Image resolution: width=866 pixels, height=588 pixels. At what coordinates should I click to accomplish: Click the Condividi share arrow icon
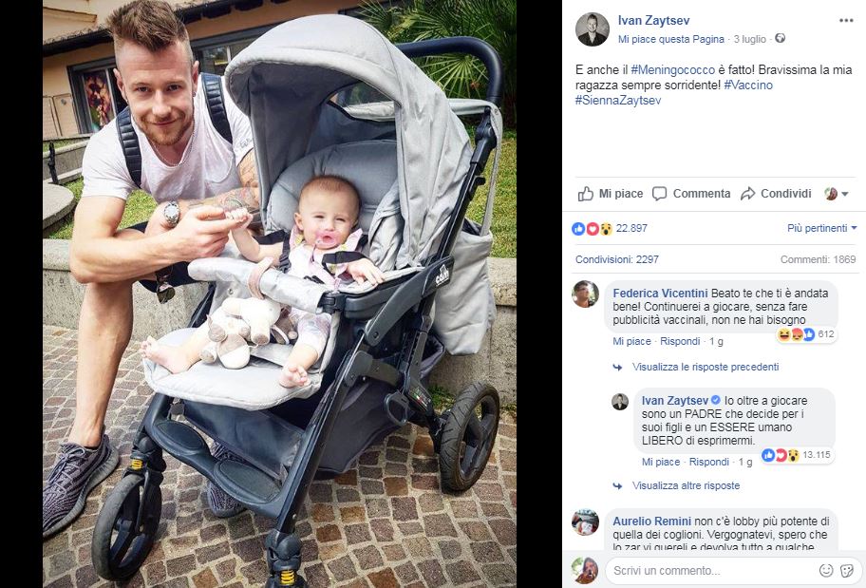[748, 194]
